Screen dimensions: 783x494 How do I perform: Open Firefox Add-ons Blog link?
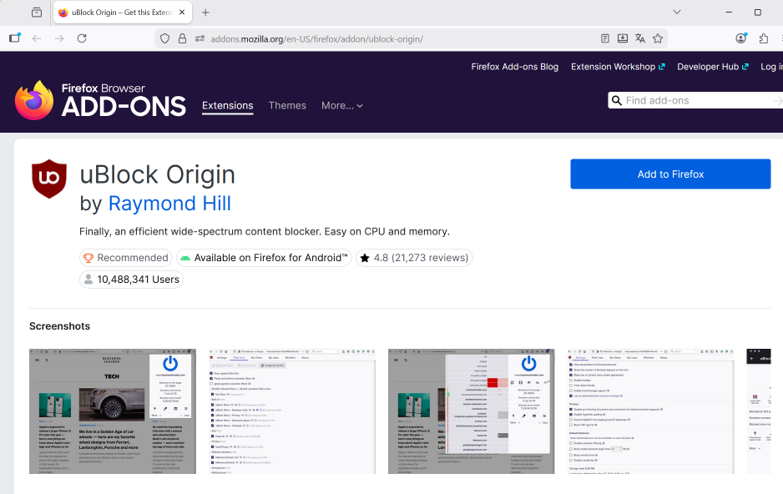point(514,67)
